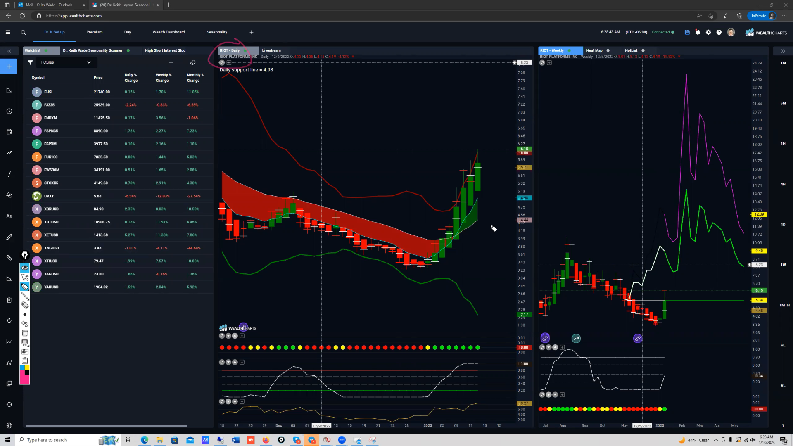Expand right panel with double chevron
793x446 pixels.
(x=783, y=51)
